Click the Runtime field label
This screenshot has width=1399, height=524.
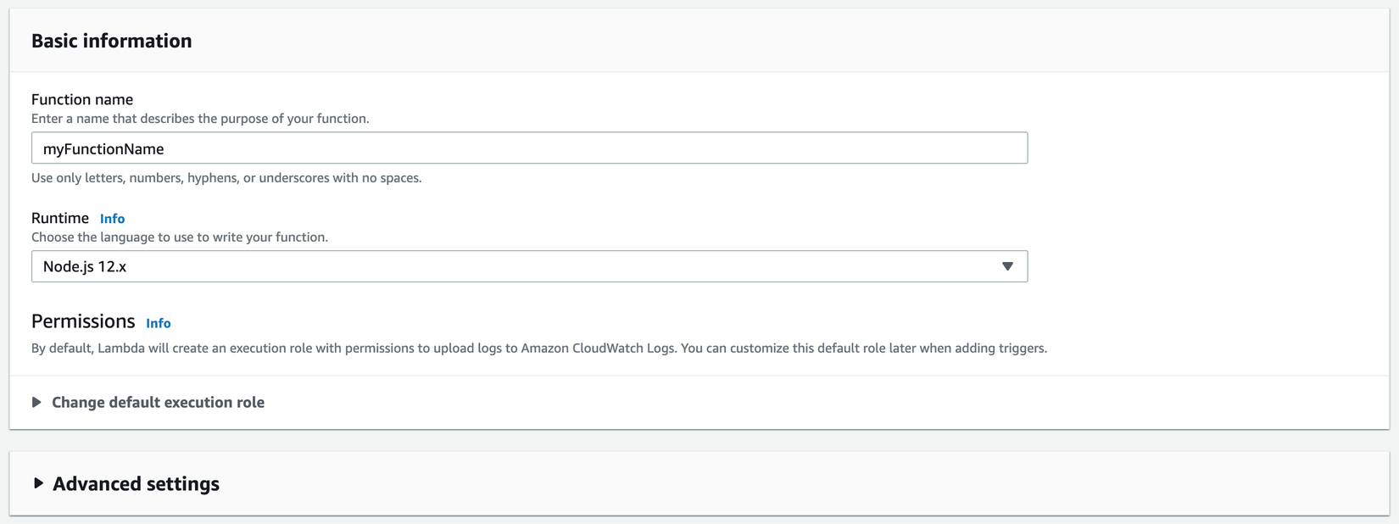[x=60, y=218]
